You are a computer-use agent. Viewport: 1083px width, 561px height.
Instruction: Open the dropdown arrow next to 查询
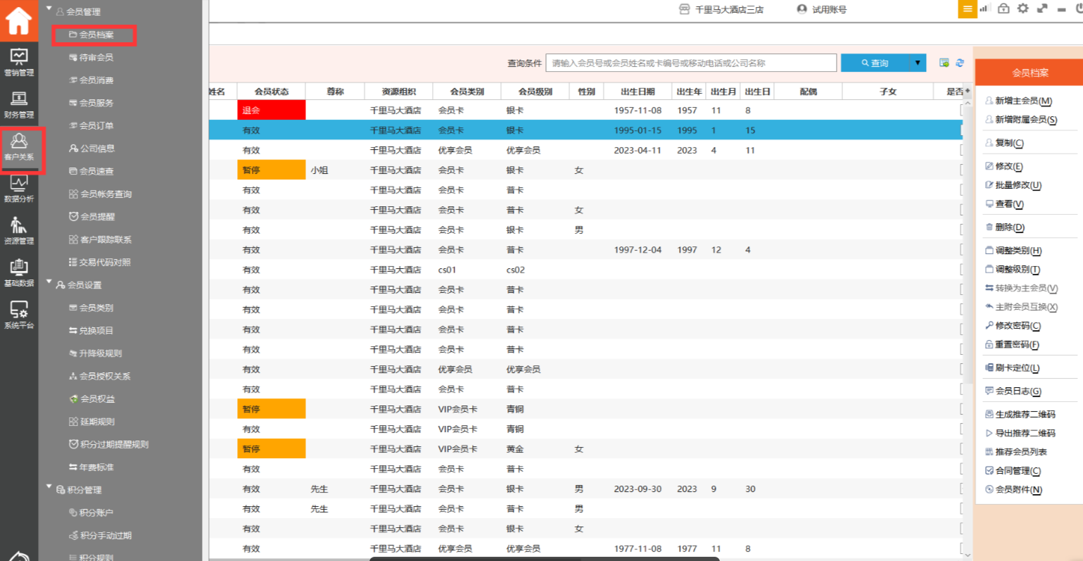click(x=918, y=63)
